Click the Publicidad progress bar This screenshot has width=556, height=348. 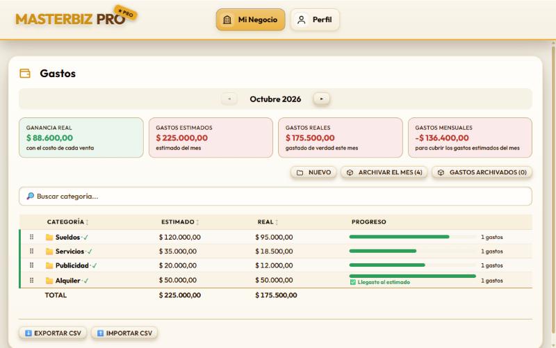click(412, 265)
